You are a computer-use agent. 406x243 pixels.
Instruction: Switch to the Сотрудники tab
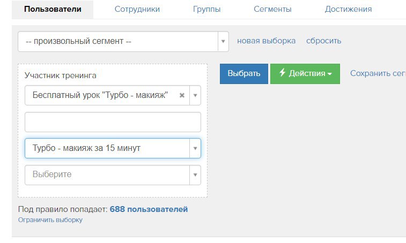point(137,9)
